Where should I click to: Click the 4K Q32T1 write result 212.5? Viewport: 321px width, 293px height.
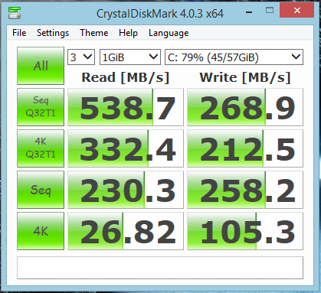click(245, 148)
